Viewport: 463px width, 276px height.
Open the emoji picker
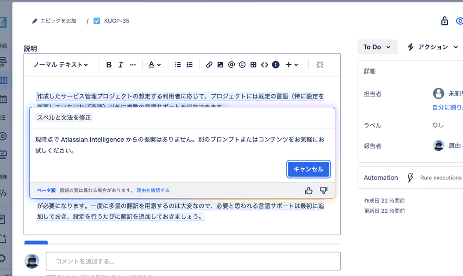[x=242, y=65]
